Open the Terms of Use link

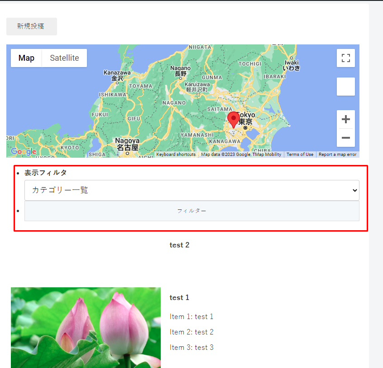coord(300,155)
